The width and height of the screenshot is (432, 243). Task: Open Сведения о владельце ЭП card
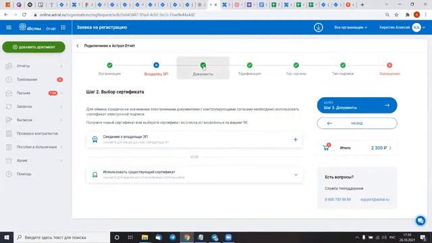194,140
